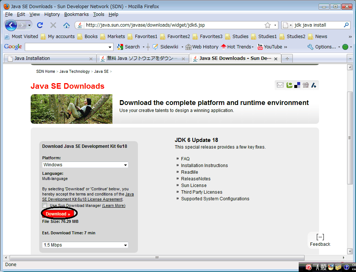Reload the page with the Refresh icon
The height and width of the screenshot is (272, 356).
click(x=40, y=25)
